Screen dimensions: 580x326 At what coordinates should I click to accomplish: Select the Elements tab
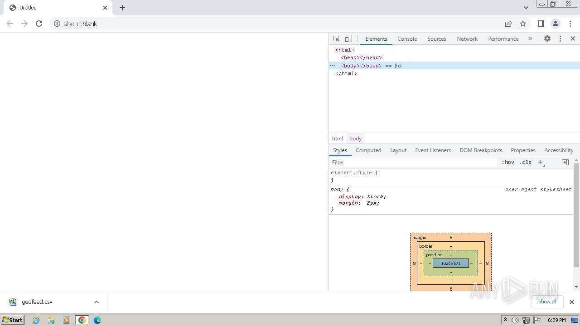coord(376,39)
